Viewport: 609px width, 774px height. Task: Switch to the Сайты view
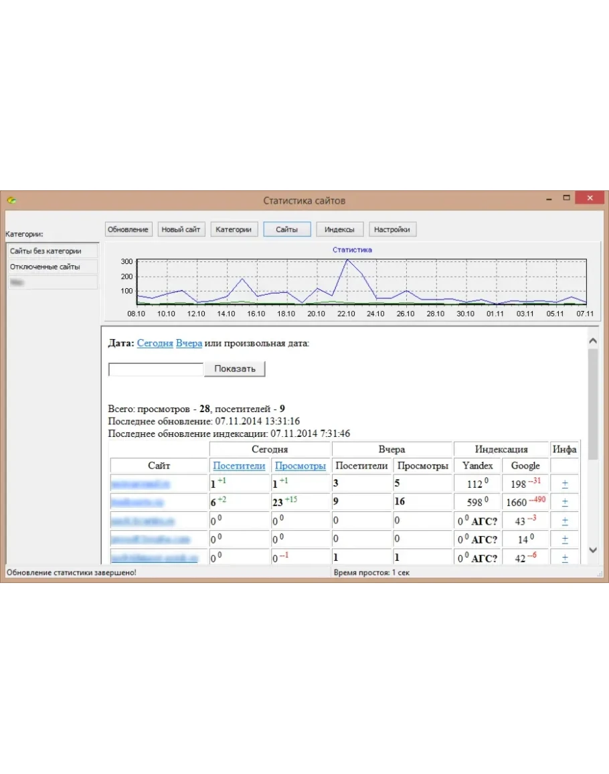click(286, 229)
